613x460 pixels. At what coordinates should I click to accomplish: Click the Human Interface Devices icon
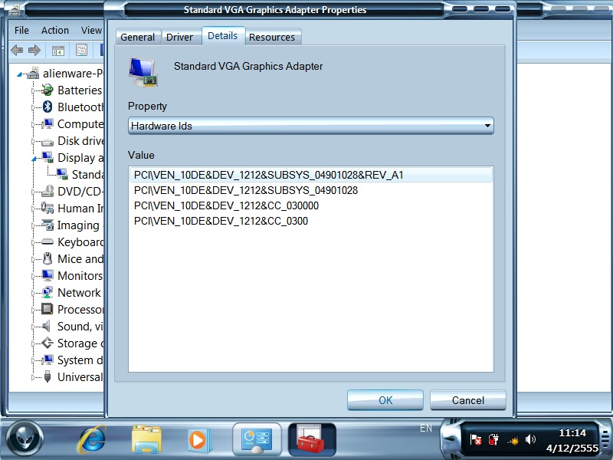(48, 208)
